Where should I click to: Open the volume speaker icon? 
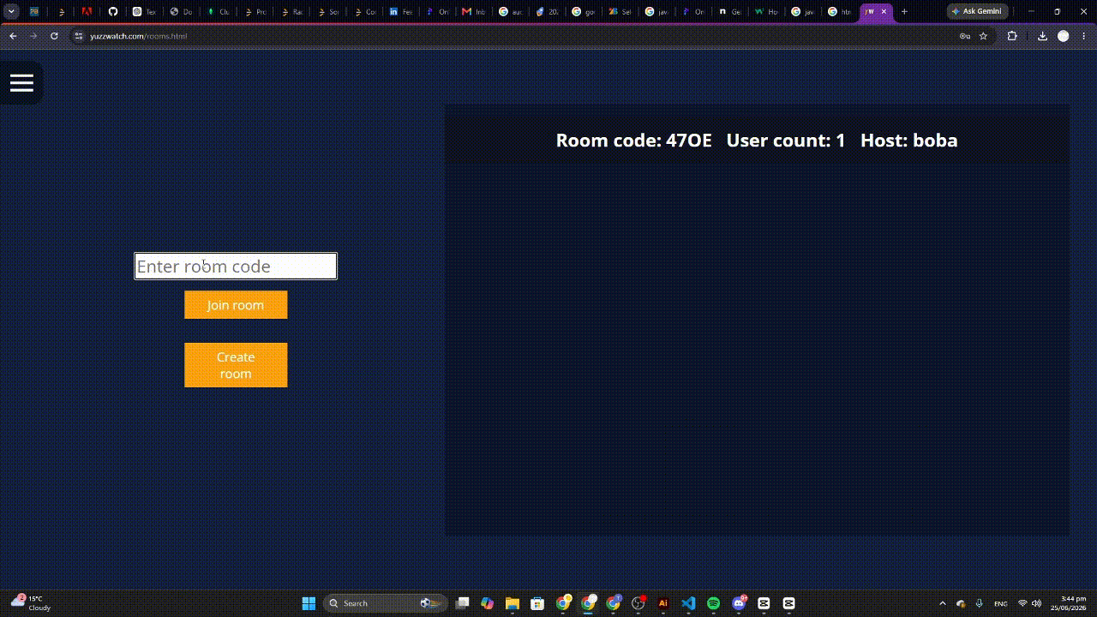(x=1036, y=603)
